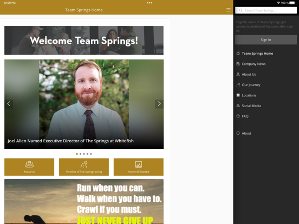Open the motivational quote image
The height and width of the screenshot is (224, 299).
click(84, 201)
